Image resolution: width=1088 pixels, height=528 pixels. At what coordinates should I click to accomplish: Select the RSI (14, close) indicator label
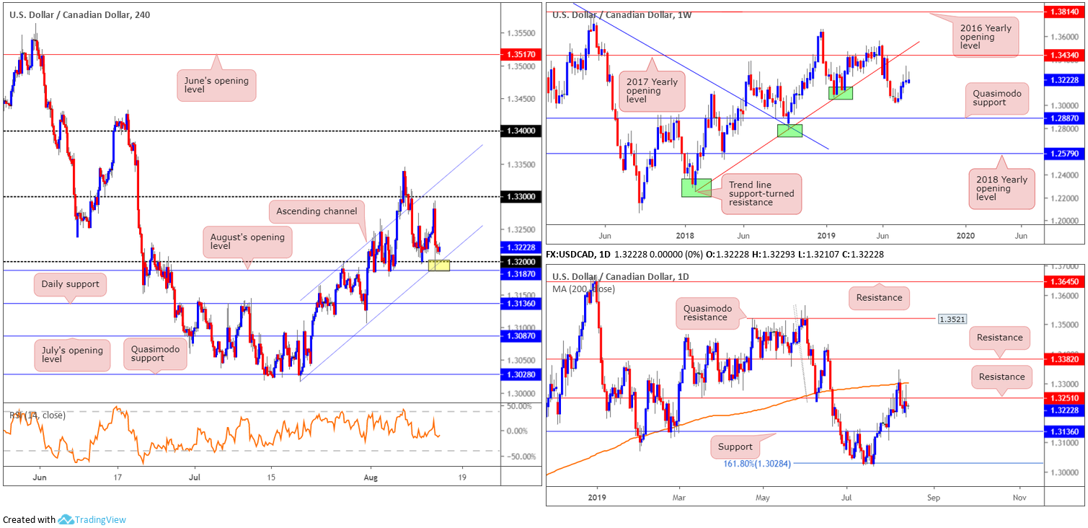click(37, 415)
